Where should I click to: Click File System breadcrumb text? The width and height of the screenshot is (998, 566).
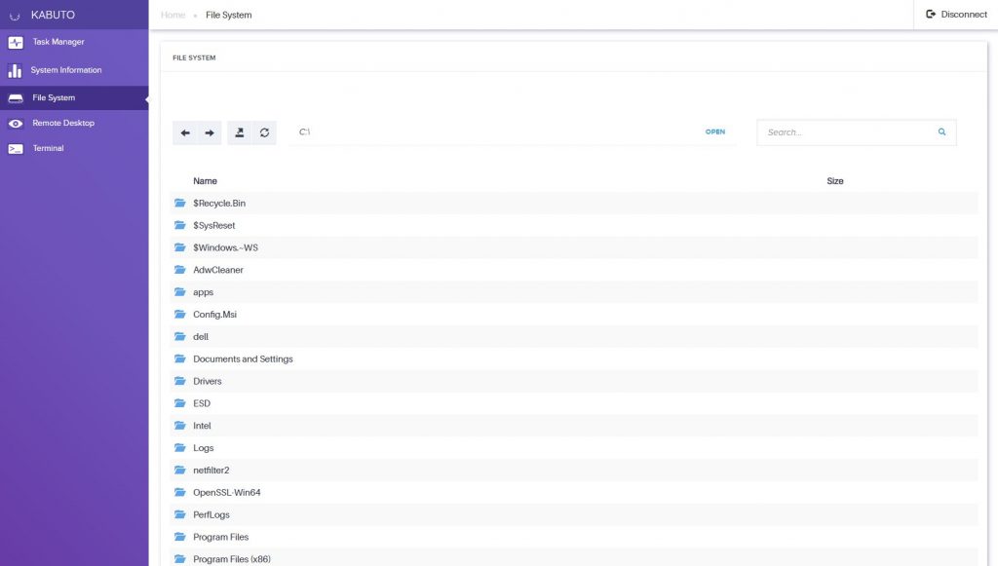coord(228,15)
